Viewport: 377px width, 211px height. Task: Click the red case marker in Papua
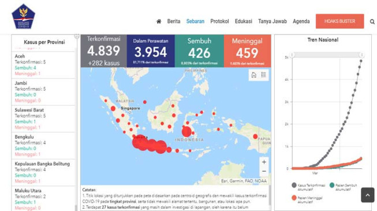[x=255, y=137]
